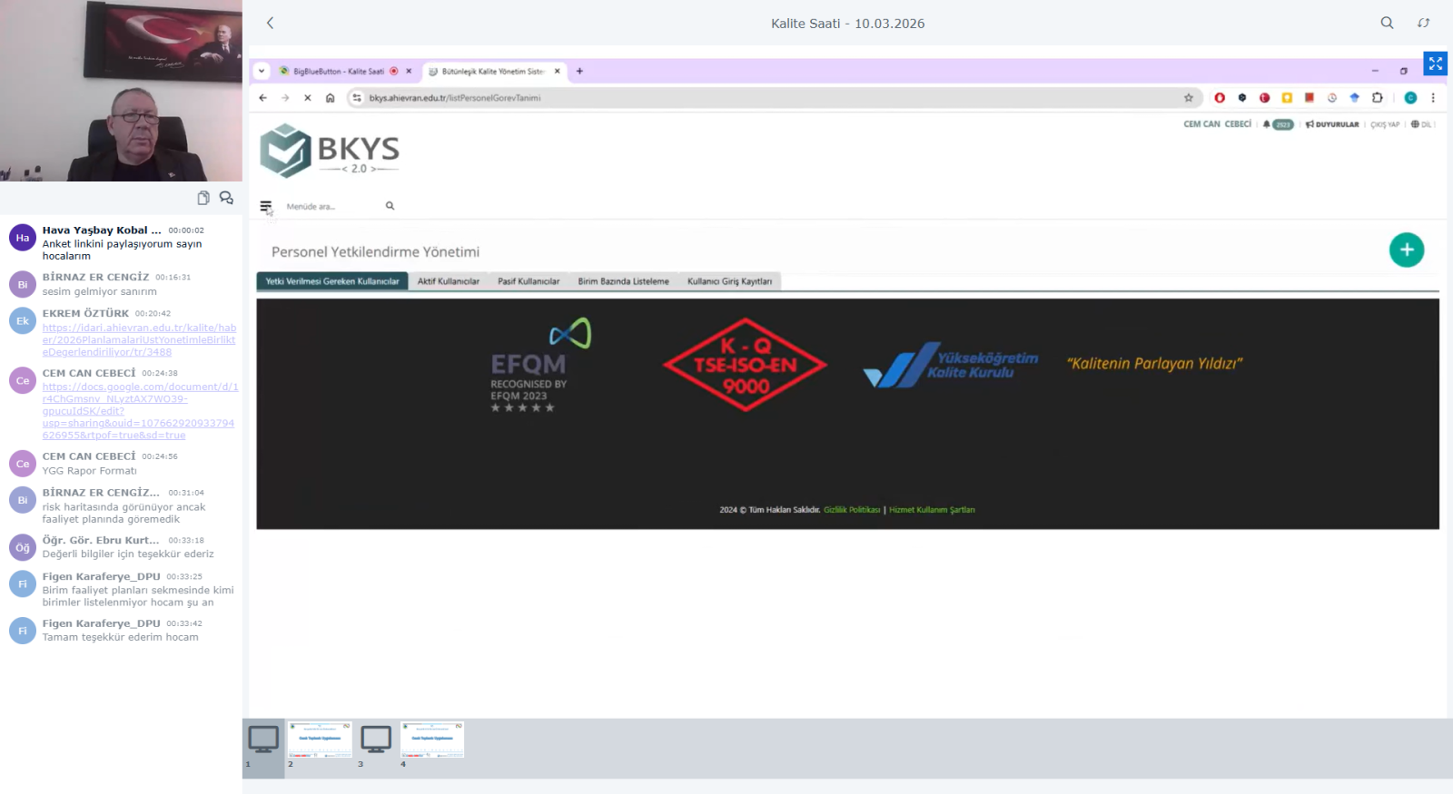Open the search magnifier in top bar

tap(1387, 24)
